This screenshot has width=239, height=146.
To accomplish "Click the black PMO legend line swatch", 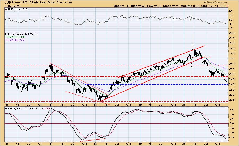I will (6, 109).
